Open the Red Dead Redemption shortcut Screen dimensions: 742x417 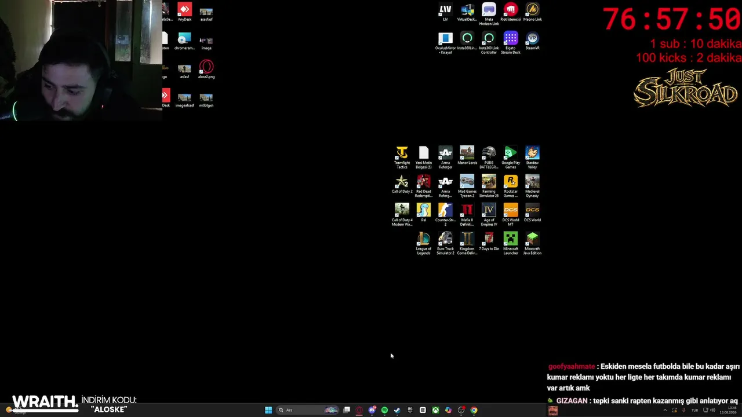coord(424,186)
